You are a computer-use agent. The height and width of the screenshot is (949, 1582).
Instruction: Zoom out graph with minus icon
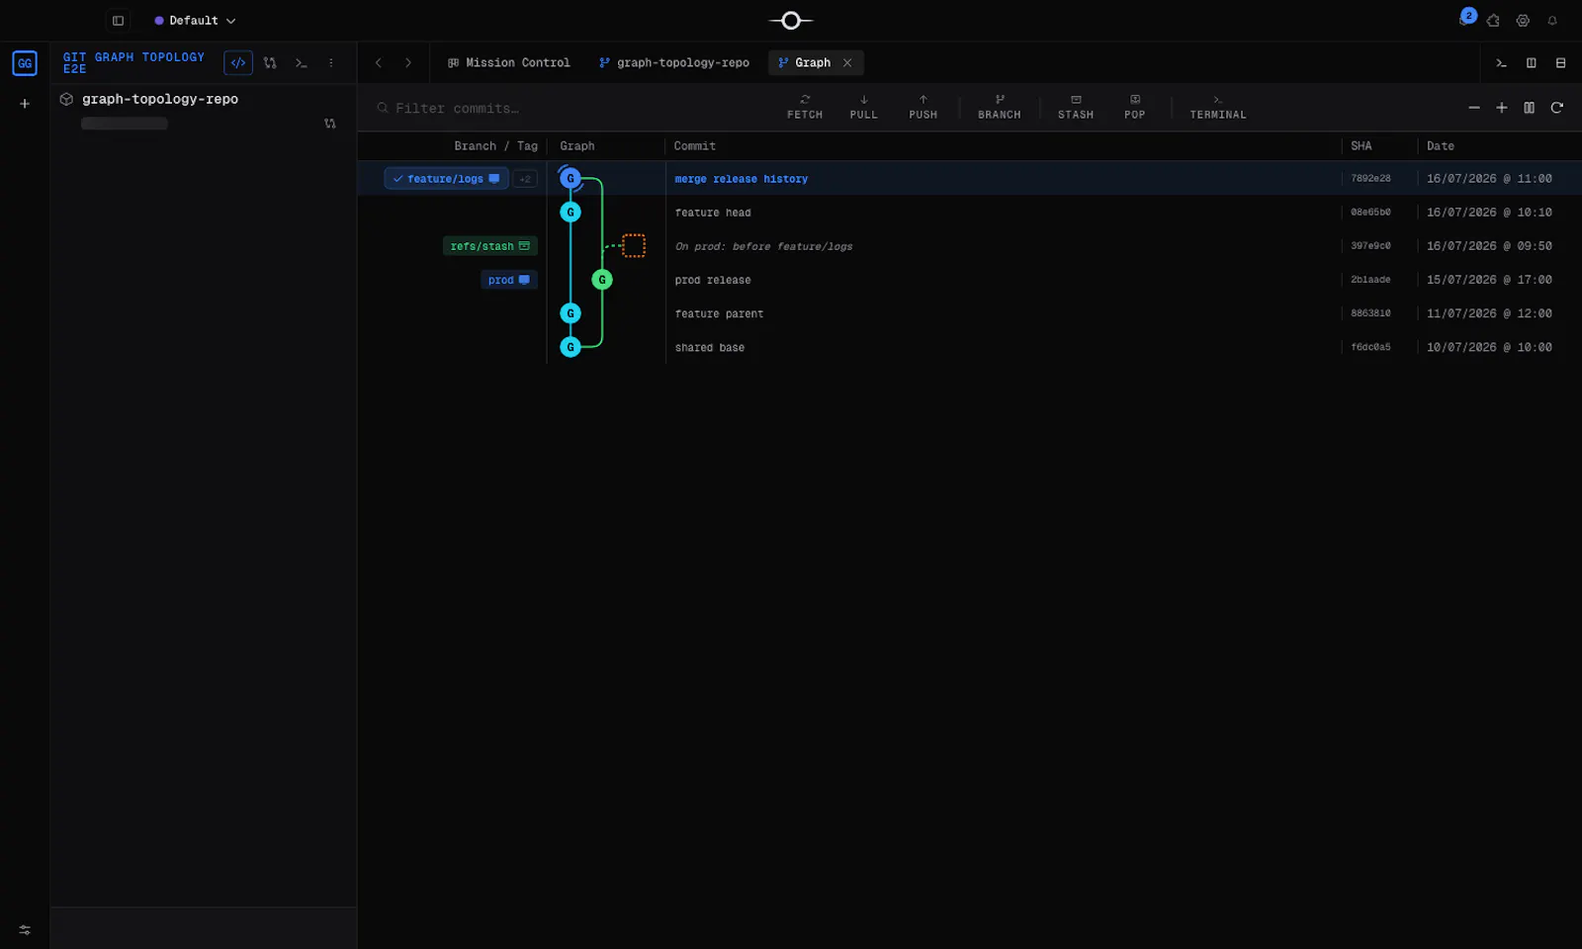[x=1473, y=108]
